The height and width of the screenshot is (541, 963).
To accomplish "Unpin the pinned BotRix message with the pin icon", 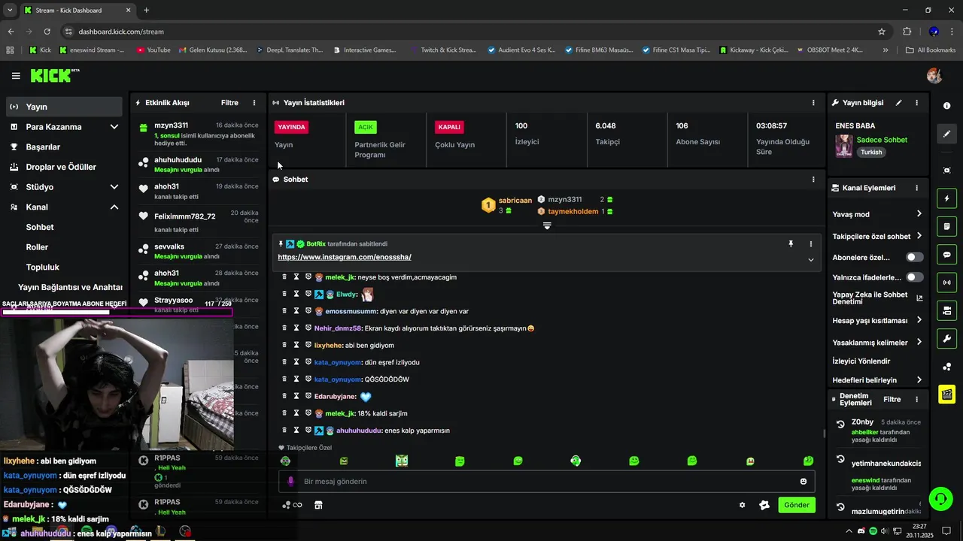I will 791,244.
